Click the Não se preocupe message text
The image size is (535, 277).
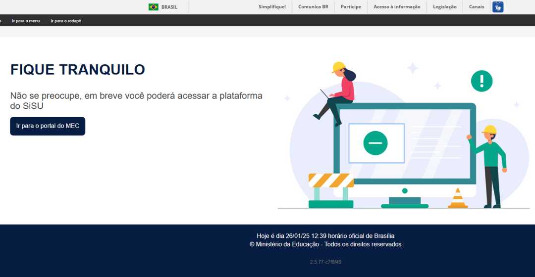point(137,100)
